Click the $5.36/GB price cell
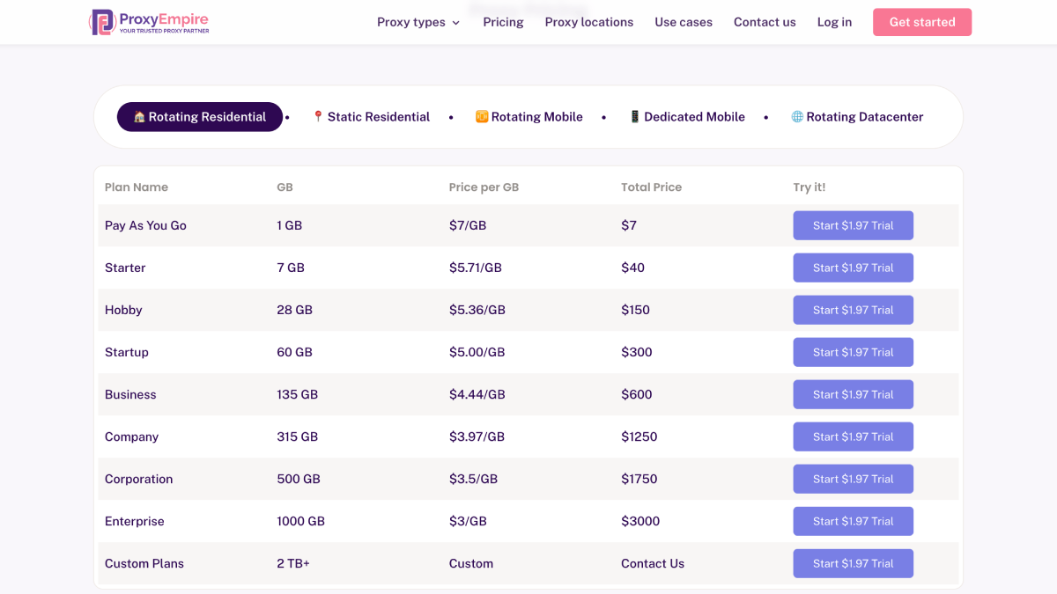Viewport: 1057px width, 594px height. tap(477, 310)
